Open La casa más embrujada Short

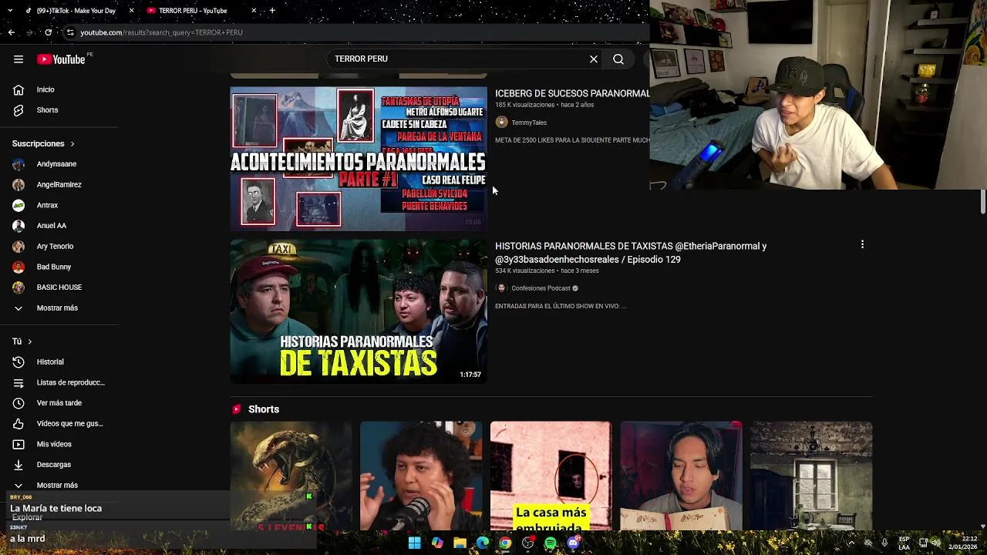[551, 476]
